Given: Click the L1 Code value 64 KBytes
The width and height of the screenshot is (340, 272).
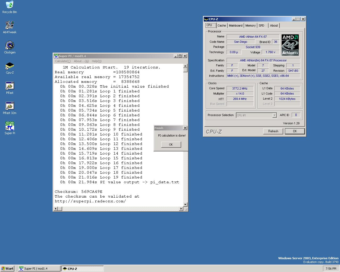Looking at the screenshot, I should tap(287, 93).
